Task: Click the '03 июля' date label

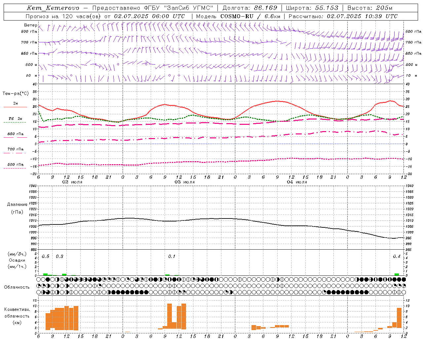Action: (x=185, y=182)
